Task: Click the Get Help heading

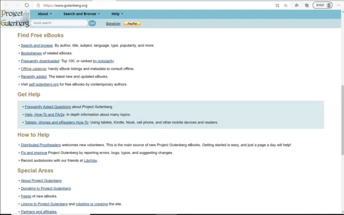Action: (29, 94)
